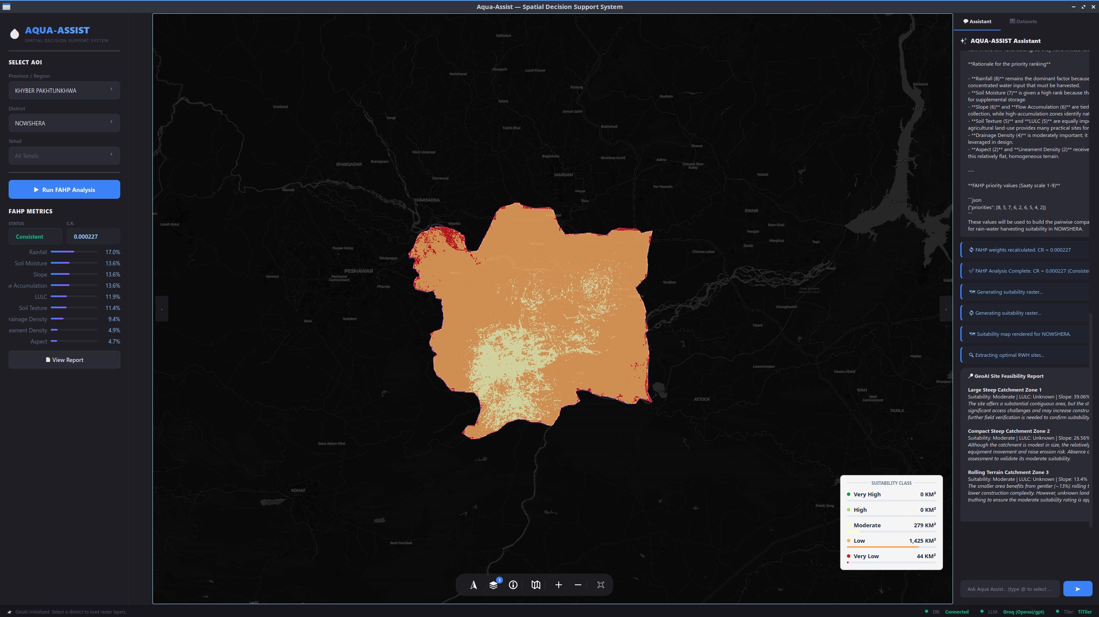Click the GeoAI Site Feasibility Report title

point(1005,376)
